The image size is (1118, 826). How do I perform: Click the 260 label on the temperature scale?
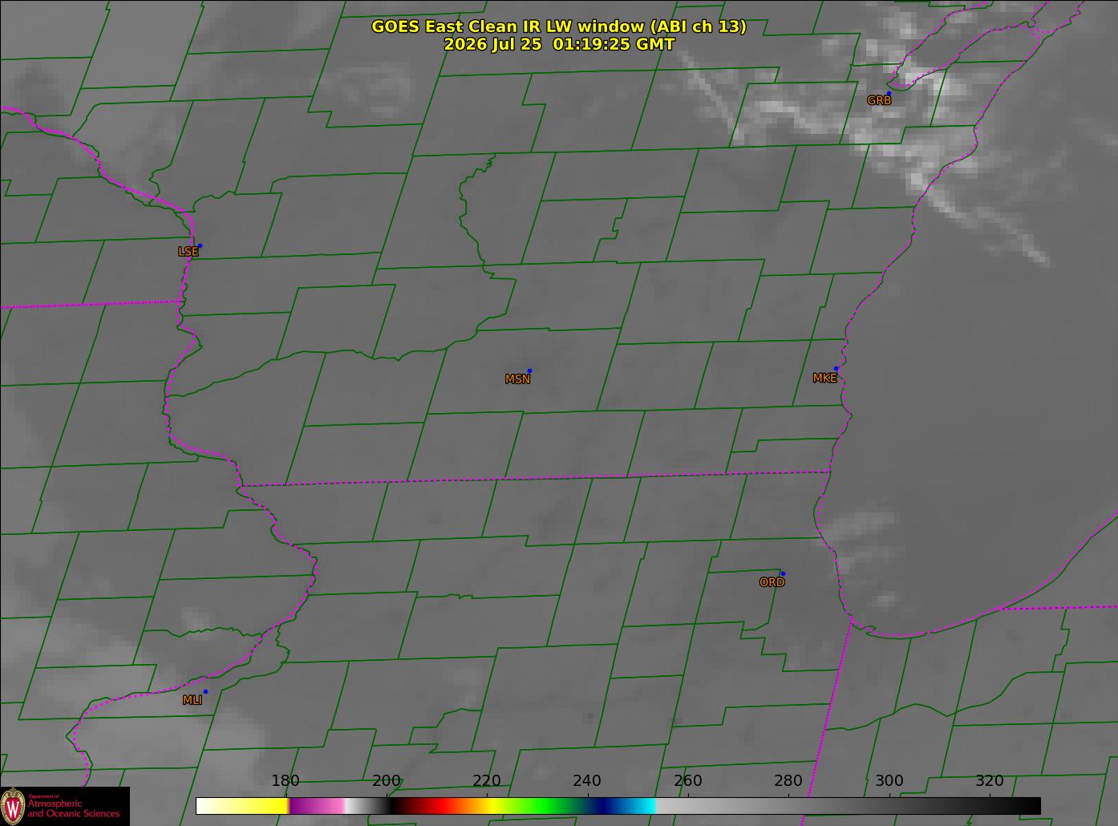pyautogui.click(x=688, y=781)
